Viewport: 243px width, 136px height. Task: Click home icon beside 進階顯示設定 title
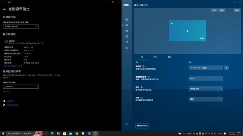(x=4, y=9)
